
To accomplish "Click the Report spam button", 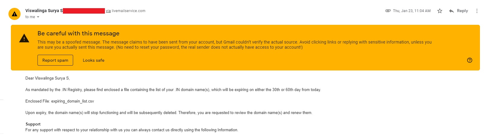I will [x=55, y=60].
